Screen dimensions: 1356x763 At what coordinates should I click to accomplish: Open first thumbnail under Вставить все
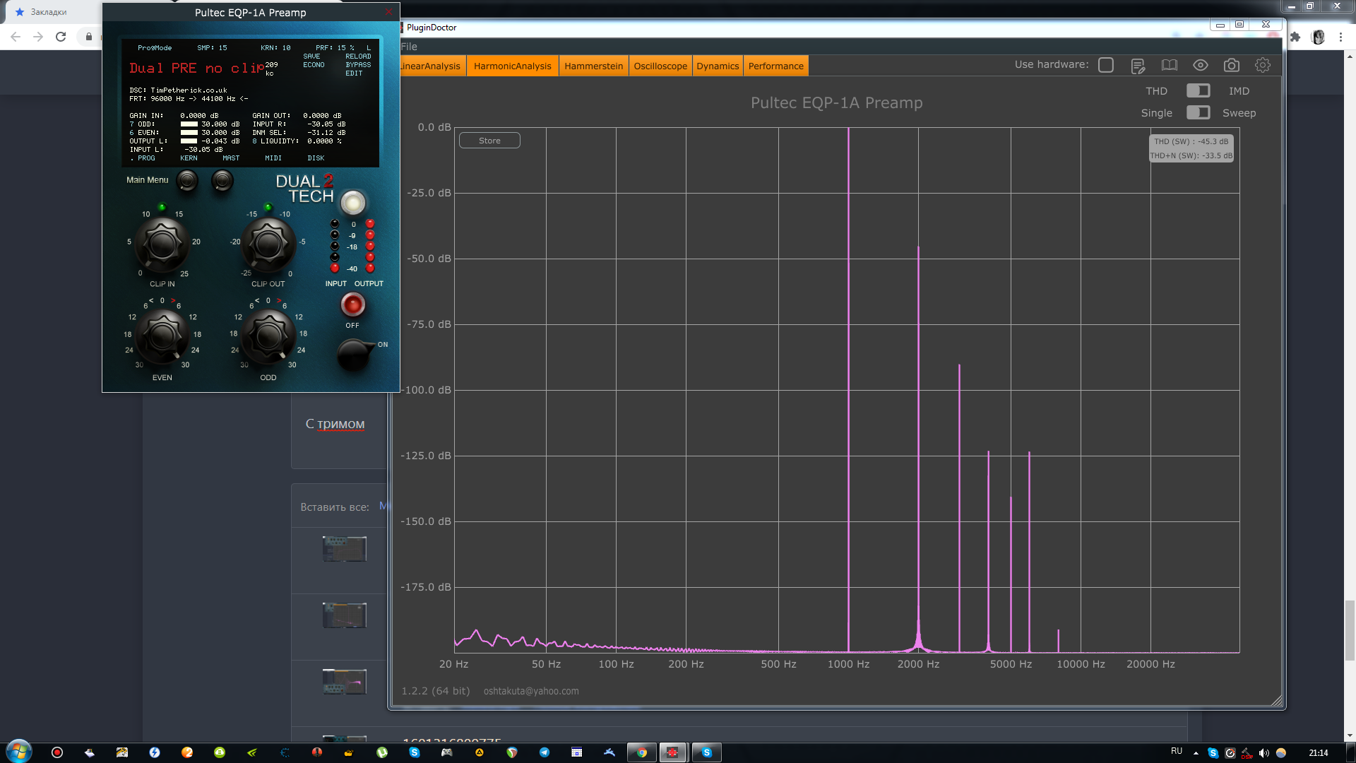pos(345,549)
